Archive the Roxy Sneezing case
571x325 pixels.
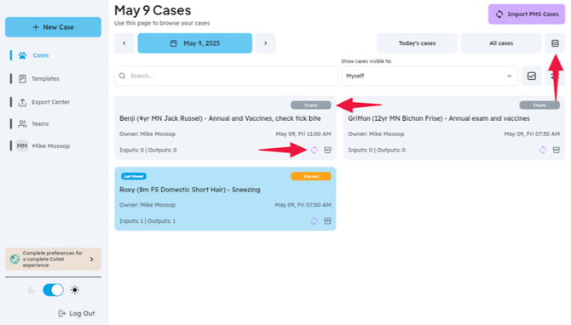[327, 220]
